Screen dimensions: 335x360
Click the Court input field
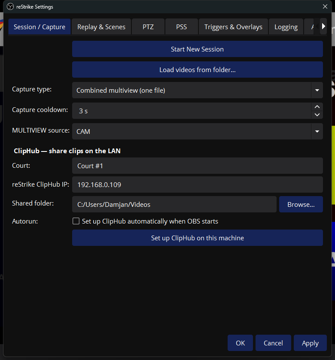198,166
